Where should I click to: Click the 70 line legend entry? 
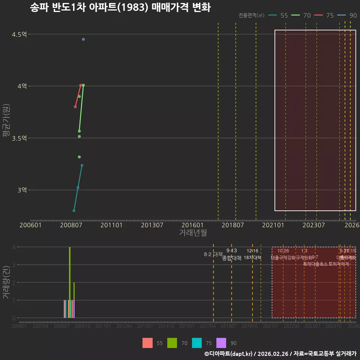(301, 15)
